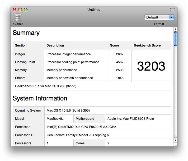Click the Description column header
Screen dimensions: 188x161
pyautogui.click(x=55, y=45)
